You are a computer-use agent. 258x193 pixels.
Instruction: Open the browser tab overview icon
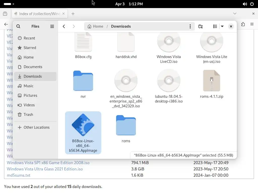coord(5,14)
